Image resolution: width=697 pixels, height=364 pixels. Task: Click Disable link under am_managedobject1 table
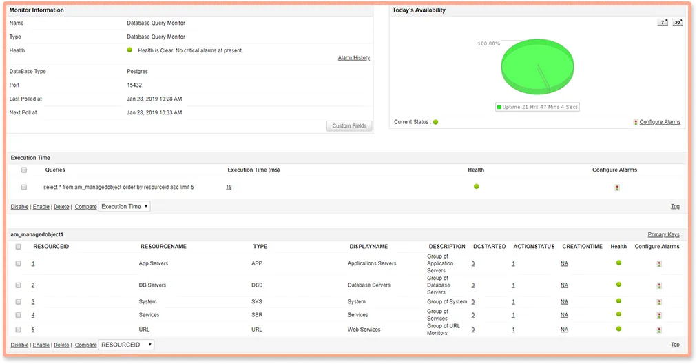click(19, 345)
